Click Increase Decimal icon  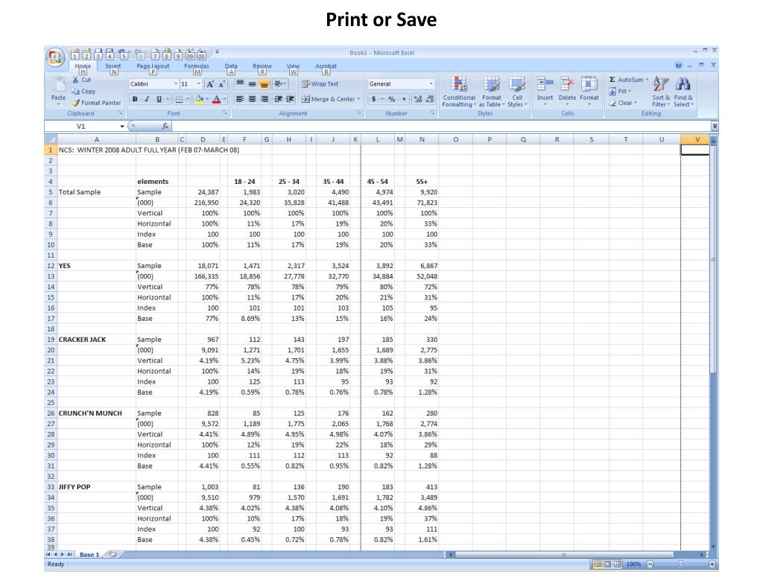point(417,99)
